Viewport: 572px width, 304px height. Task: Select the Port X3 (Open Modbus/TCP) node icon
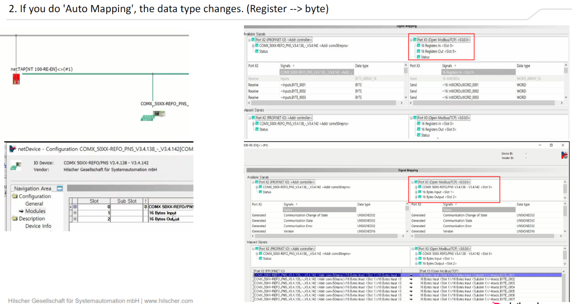coord(415,39)
